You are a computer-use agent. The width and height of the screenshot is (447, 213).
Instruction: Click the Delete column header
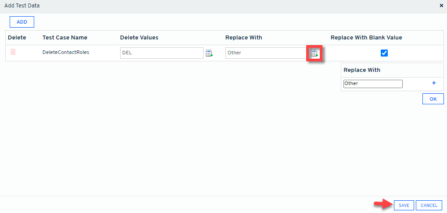pyautogui.click(x=17, y=38)
